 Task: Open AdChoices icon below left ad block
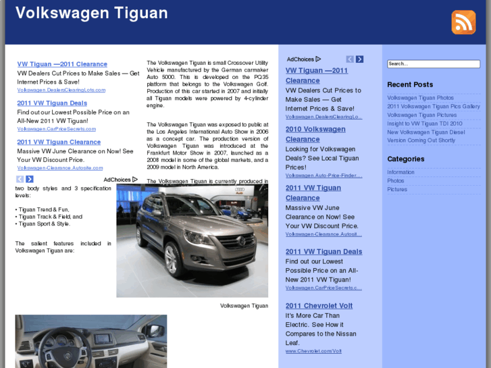point(135,180)
